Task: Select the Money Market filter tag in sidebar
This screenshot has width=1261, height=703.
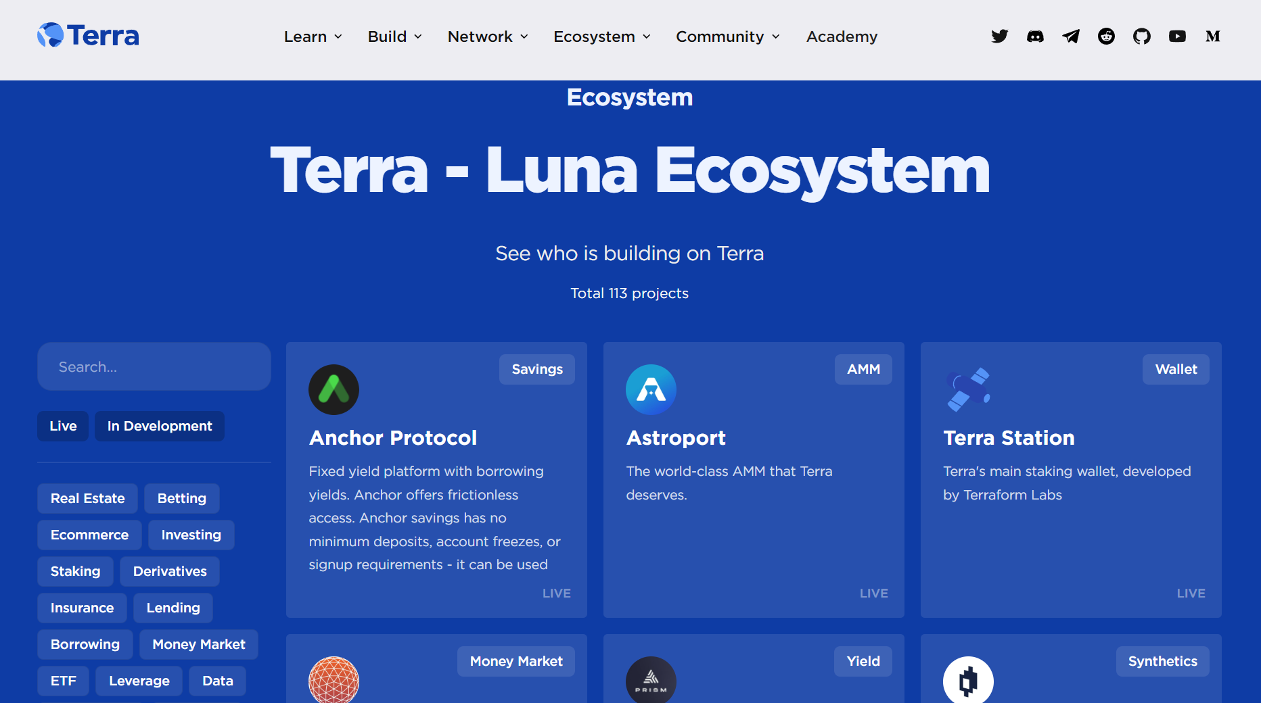Action: [x=199, y=644]
